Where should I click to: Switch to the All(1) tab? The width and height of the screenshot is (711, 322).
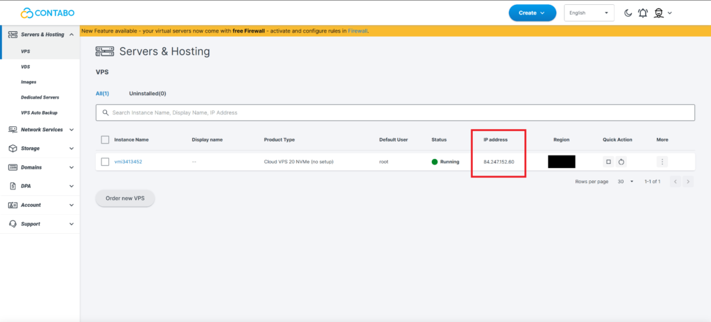102,94
